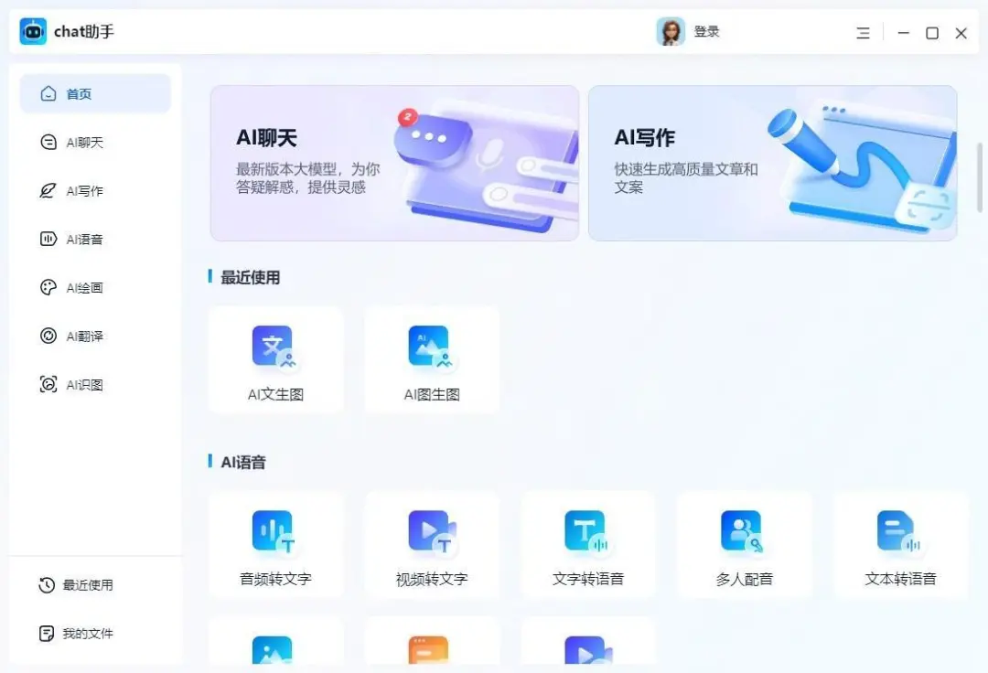Click the 首页 home icon in sidebar
This screenshot has height=673, width=988.
(48, 94)
